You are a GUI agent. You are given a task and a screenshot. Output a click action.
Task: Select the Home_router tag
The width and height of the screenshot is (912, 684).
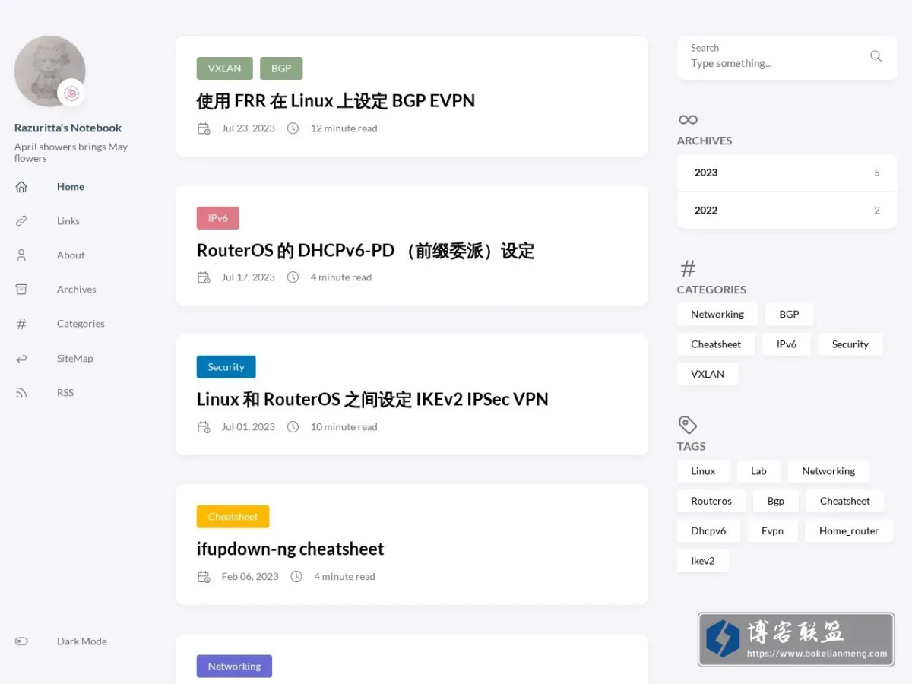coord(849,531)
